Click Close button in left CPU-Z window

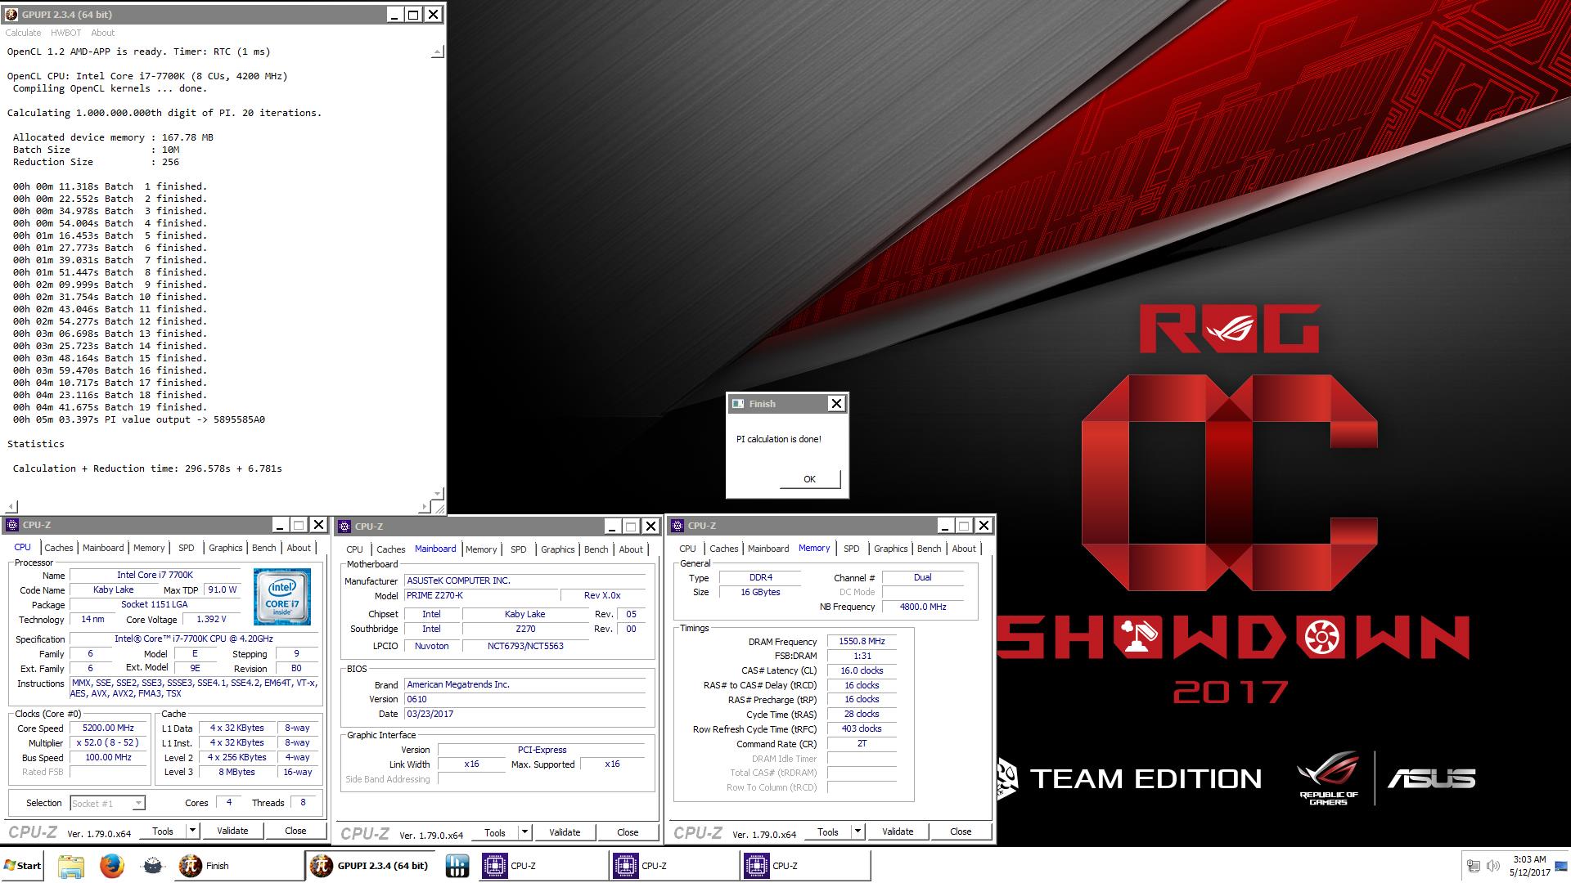coord(295,831)
